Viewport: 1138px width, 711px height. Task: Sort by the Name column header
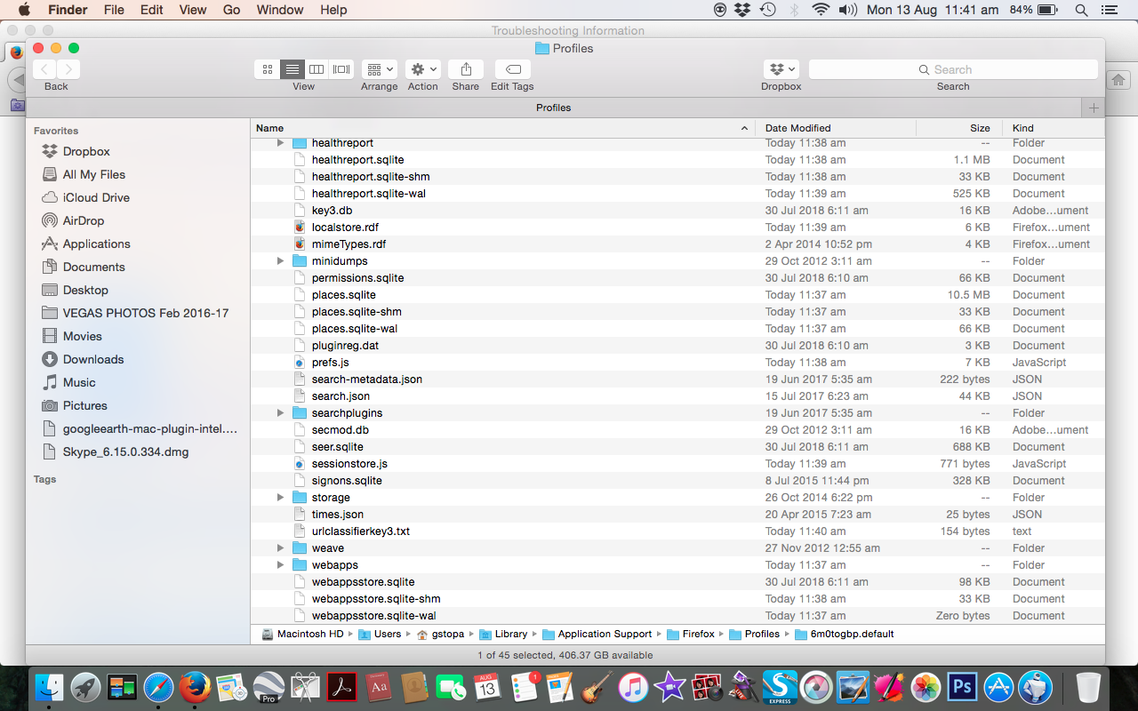tap(502, 128)
